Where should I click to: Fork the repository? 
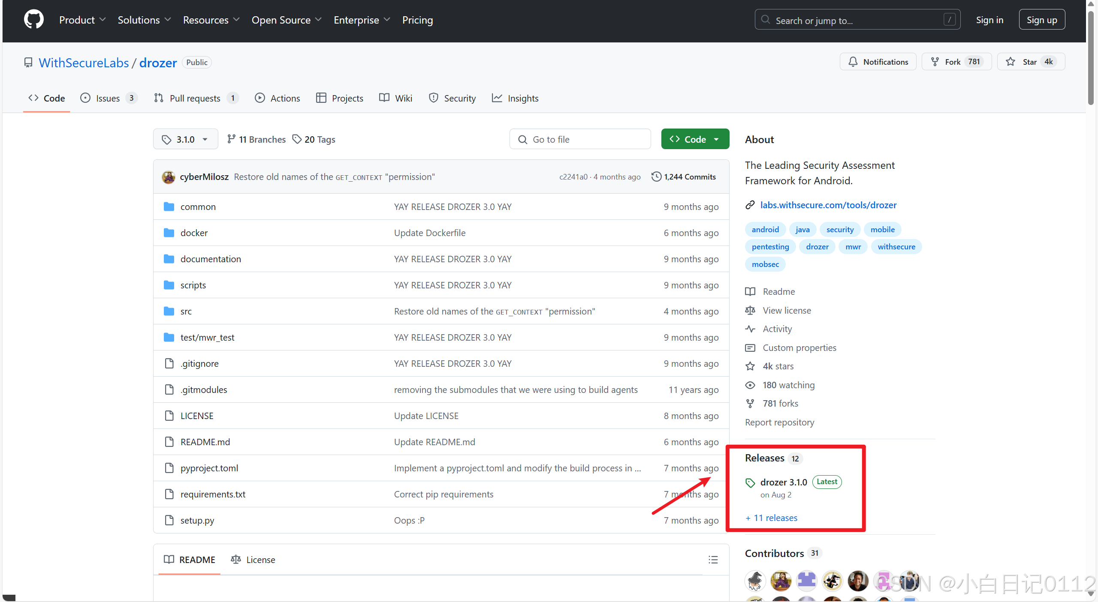(x=956, y=61)
